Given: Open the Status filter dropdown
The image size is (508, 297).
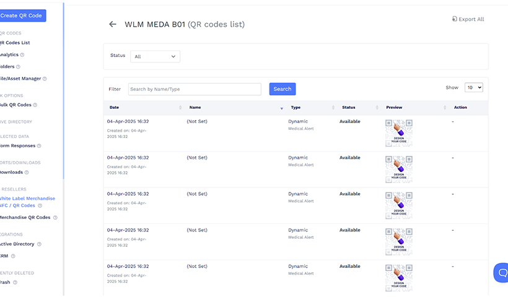Looking at the screenshot, I should click(155, 56).
